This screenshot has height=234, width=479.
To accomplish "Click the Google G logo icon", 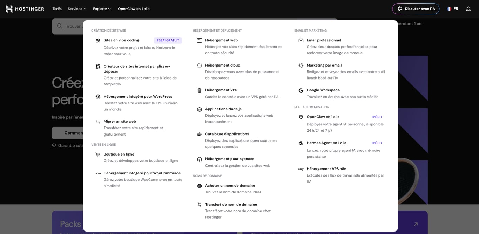I will (301, 90).
